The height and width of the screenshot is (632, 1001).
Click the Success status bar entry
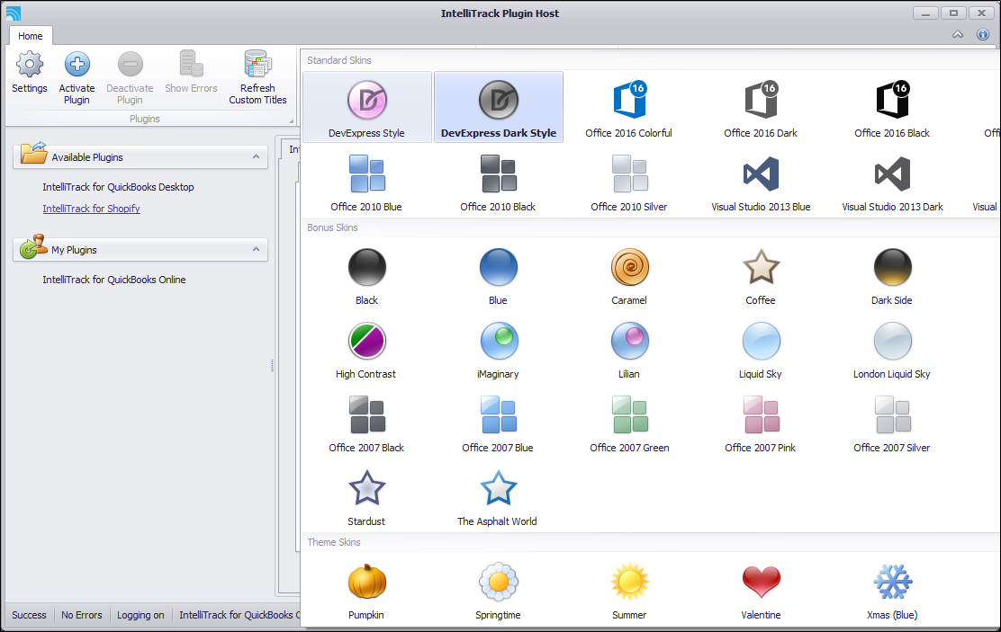coord(30,615)
